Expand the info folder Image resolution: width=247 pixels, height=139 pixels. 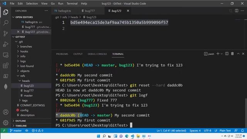[x=31, y=56]
